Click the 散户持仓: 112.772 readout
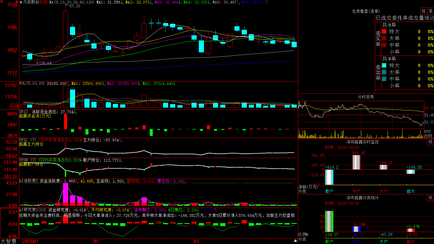 101,160
